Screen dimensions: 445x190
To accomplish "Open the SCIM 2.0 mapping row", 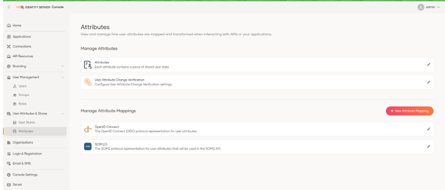I will click(x=257, y=147).
